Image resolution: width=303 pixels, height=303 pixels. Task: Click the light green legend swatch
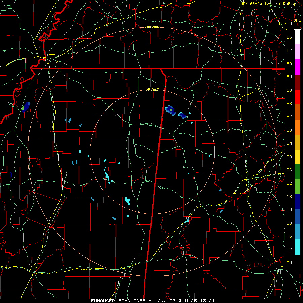pyautogui.click(x=297, y=187)
